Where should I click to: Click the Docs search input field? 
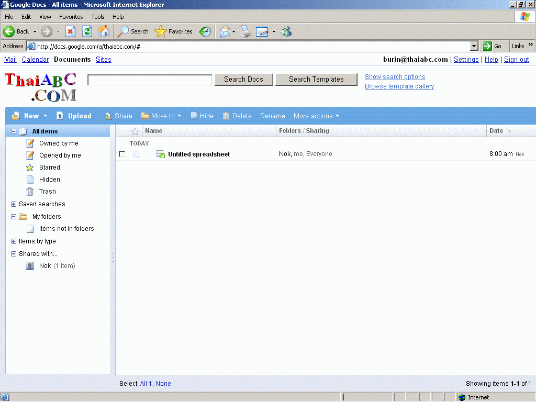pyautogui.click(x=150, y=80)
